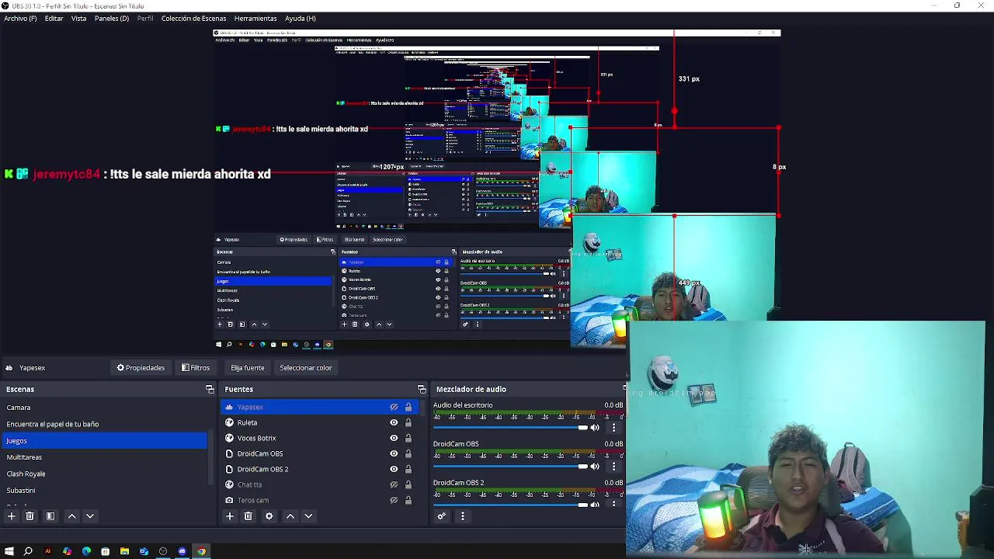Click the Seleccionar color button
The image size is (994, 559).
tap(306, 368)
